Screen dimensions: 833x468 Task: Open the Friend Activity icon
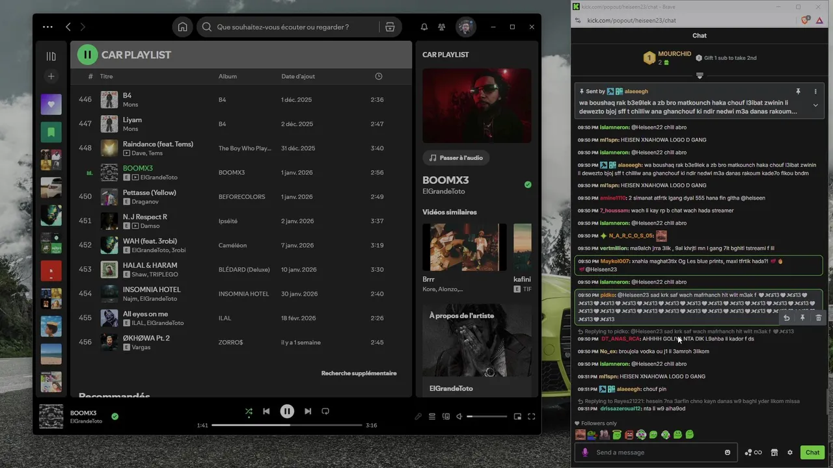pyautogui.click(x=442, y=27)
